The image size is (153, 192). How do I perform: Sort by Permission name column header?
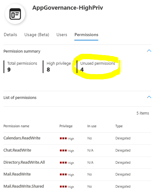[16, 126]
